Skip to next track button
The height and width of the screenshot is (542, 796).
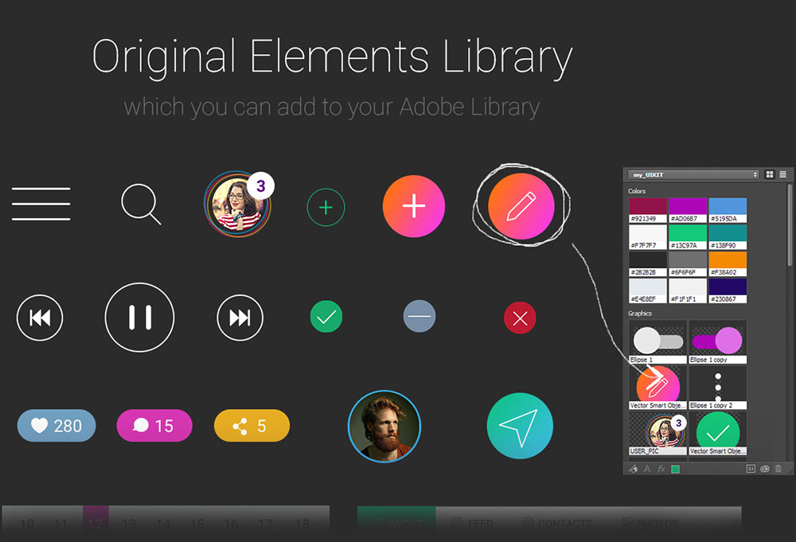click(x=240, y=318)
